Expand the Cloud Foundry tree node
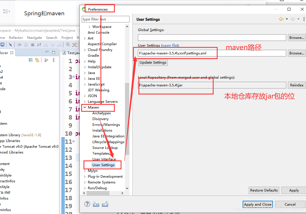Viewport: 306px width, 214px height. tap(85, 50)
